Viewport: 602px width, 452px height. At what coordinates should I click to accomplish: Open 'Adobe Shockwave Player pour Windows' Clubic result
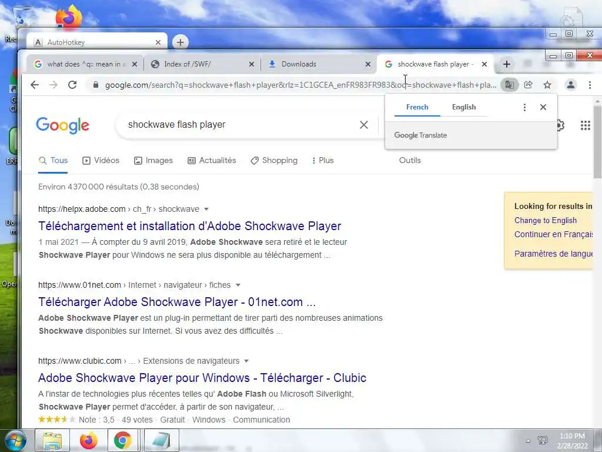pos(202,378)
